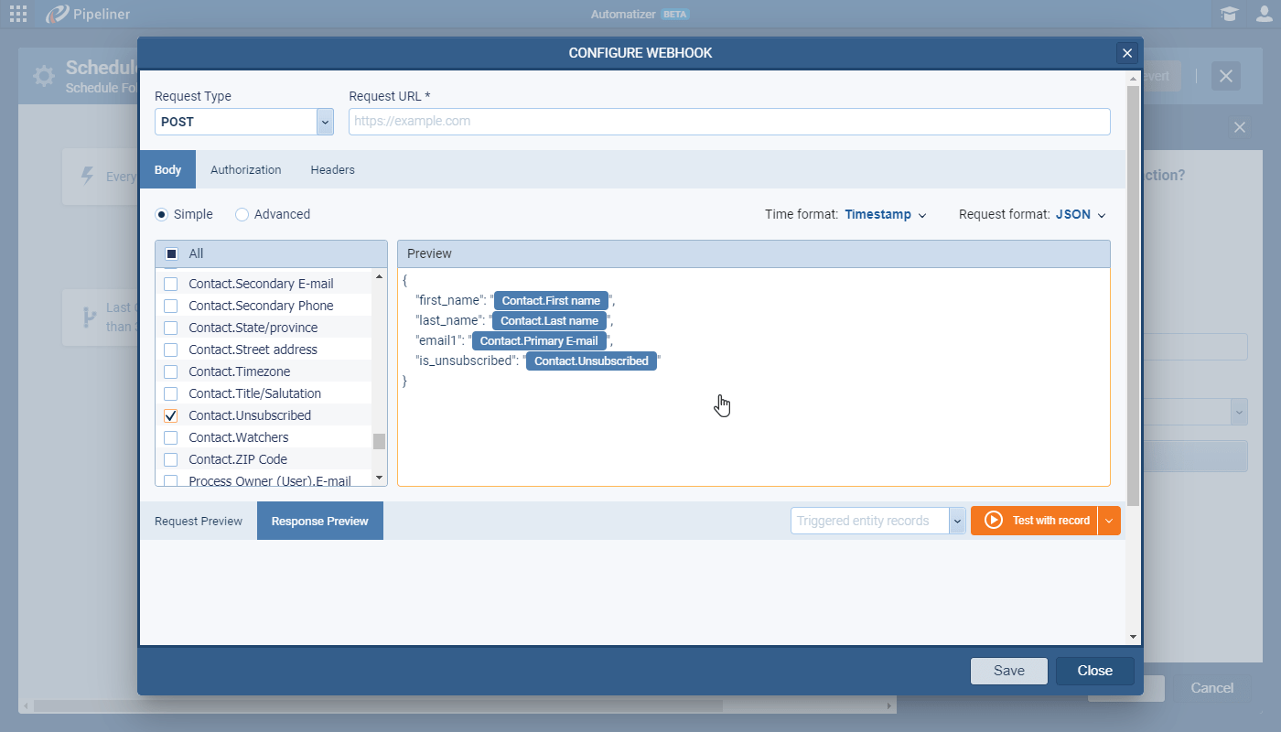This screenshot has width=1281, height=732.
Task: Click the Contact.First name token in preview
Action: click(551, 300)
